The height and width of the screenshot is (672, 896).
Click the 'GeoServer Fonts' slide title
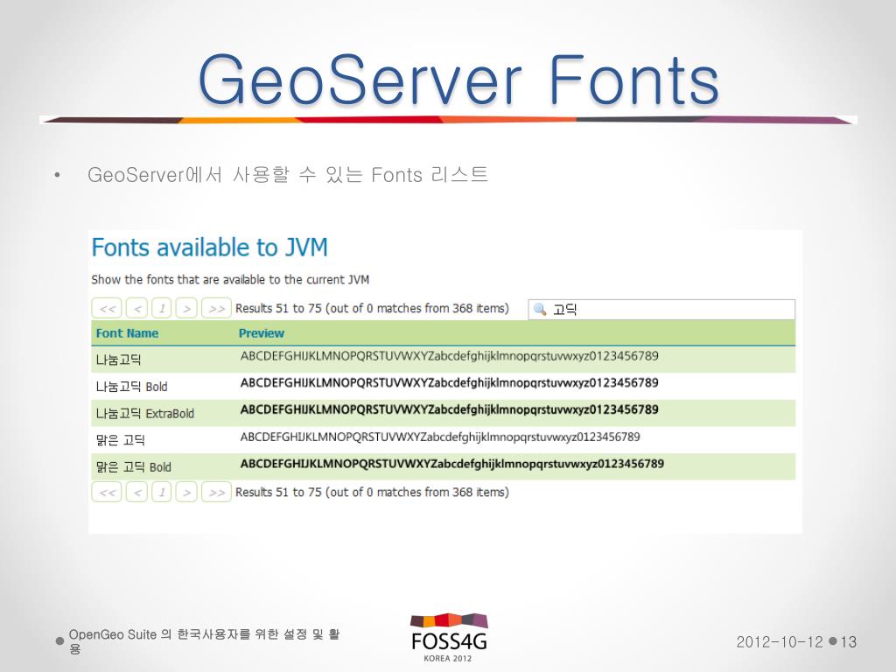(x=458, y=80)
